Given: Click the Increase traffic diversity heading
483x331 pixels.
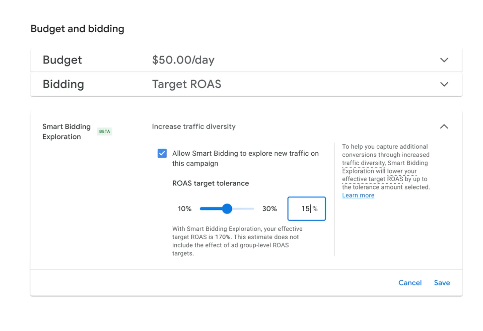Looking at the screenshot, I should pyautogui.click(x=194, y=126).
